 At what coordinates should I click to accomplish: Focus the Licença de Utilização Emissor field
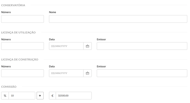(x=142, y=46)
